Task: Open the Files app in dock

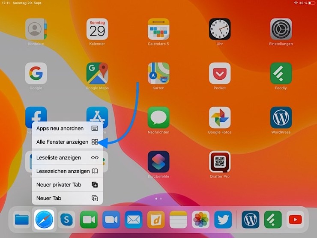Action: (x=22, y=220)
